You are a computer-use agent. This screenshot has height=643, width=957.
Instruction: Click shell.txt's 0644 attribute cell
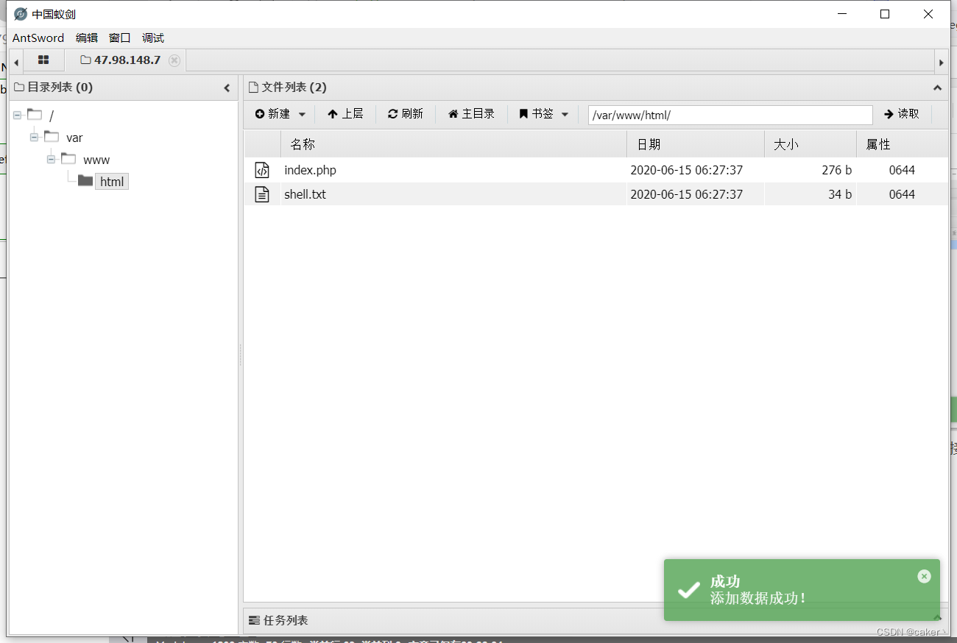903,194
